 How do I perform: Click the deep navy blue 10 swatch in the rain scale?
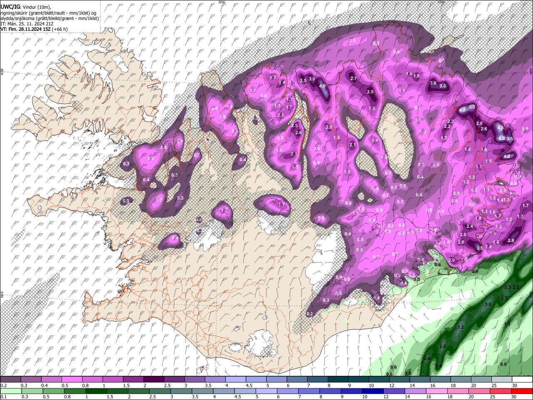(372, 391)
